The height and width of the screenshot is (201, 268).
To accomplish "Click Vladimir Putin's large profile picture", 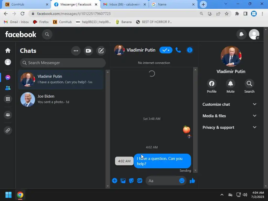I will tap(231, 56).
